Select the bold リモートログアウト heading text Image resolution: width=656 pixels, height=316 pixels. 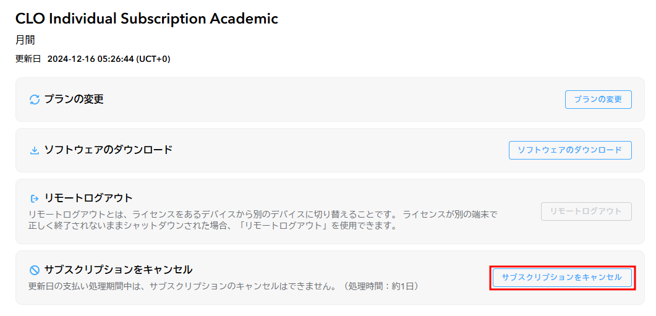[x=88, y=198]
